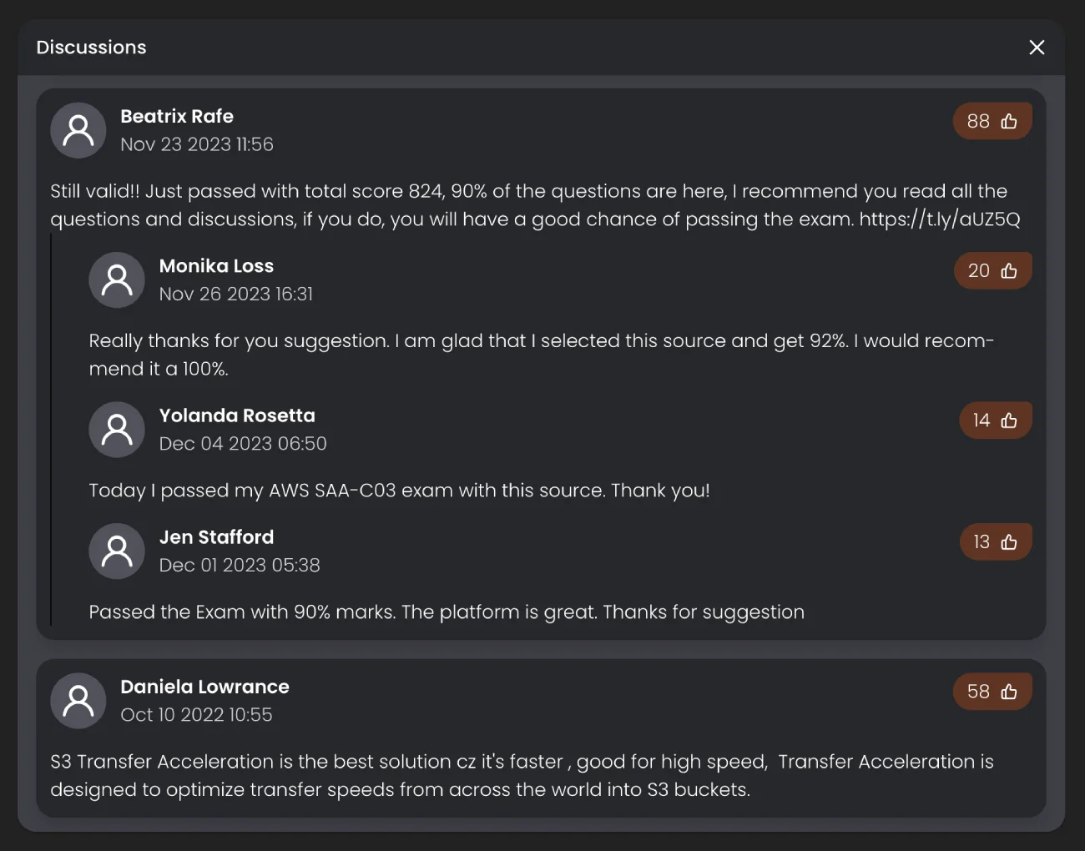Select the Jen Stafford name
1085x851 pixels.
(216, 537)
